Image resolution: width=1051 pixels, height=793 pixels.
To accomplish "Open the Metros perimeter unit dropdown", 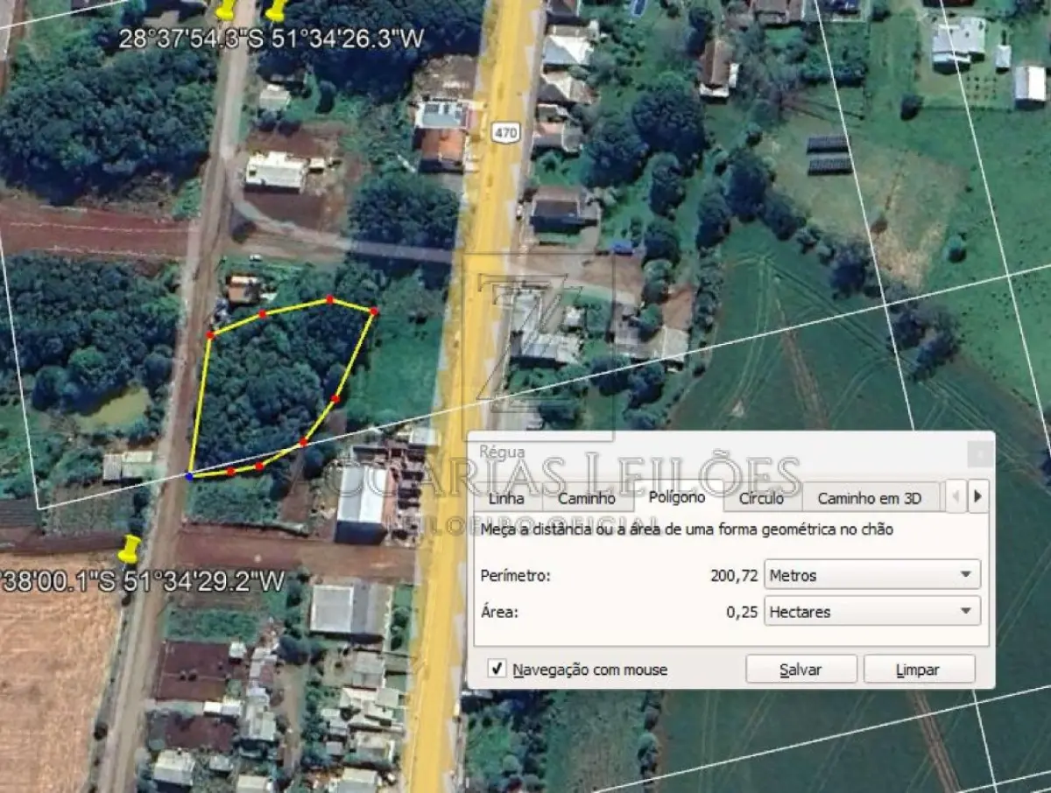I will pos(872,575).
